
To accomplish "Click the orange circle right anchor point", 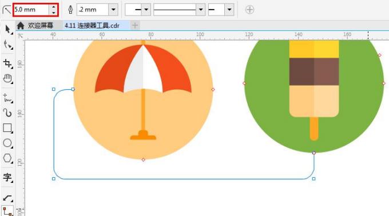I will (x=213, y=89).
